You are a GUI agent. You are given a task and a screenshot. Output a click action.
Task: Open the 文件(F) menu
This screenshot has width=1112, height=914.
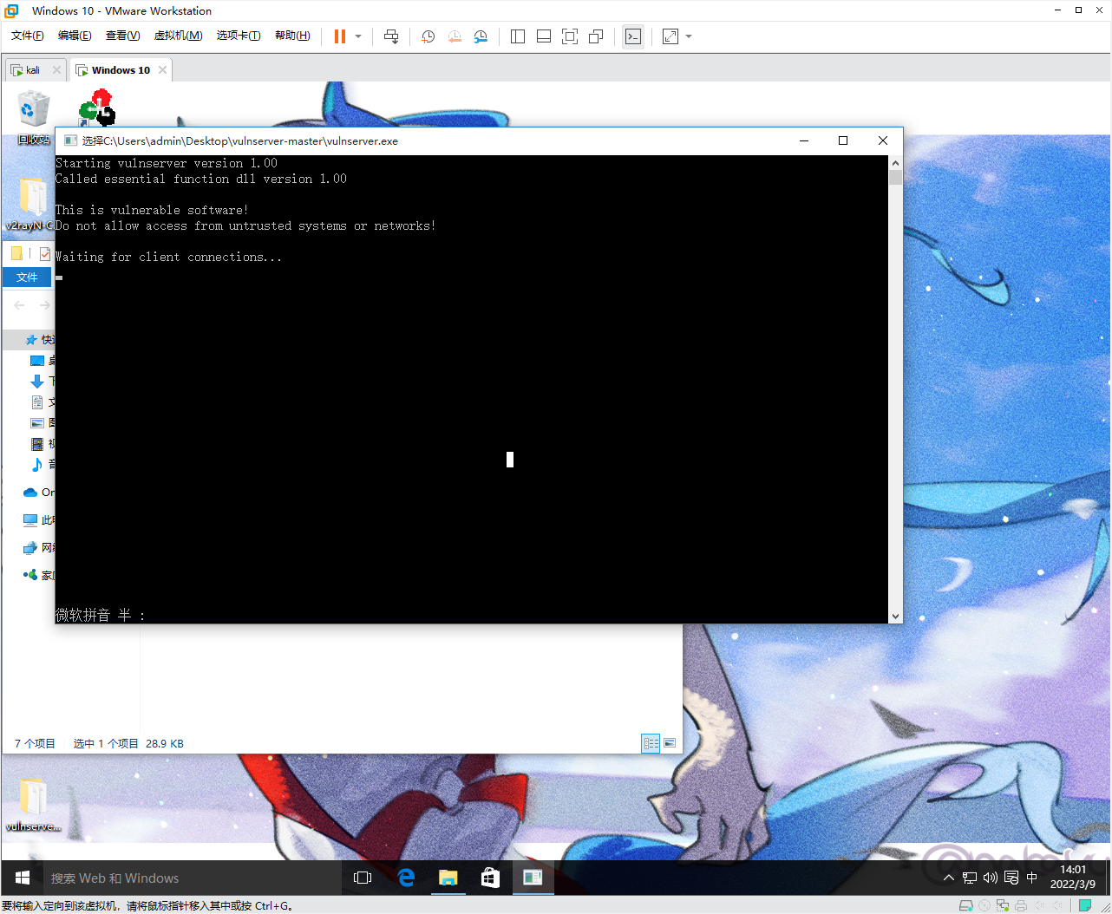pyautogui.click(x=27, y=36)
